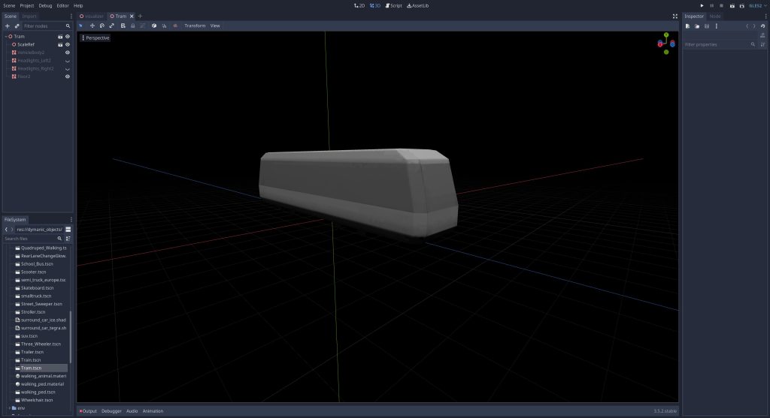Open the Perspective viewport dropdown menu
This screenshot has width=770, height=418.
pos(95,38)
